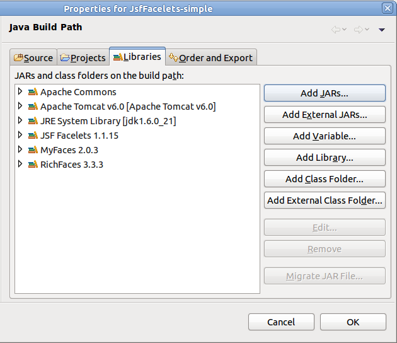Image resolution: width=397 pixels, height=343 pixels.
Task: Expand the Apache Commons tree node
Action: (x=20, y=91)
